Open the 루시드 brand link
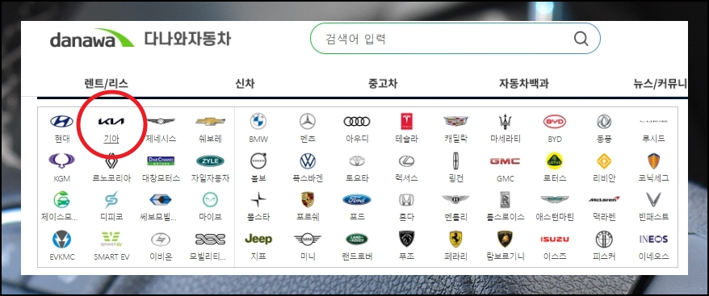 pos(654,140)
